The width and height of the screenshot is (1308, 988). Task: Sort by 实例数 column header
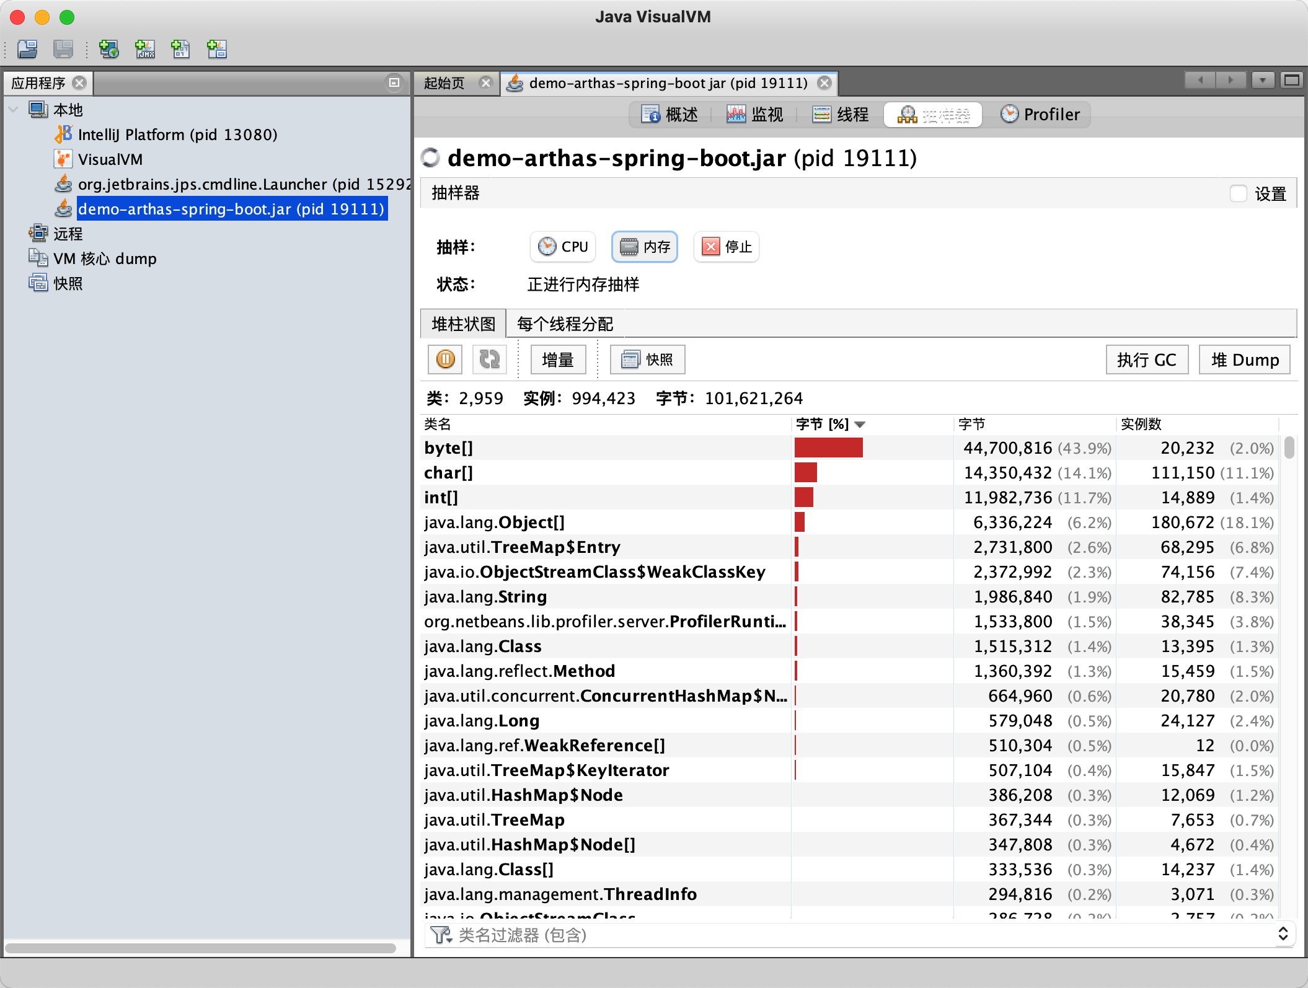(1198, 425)
